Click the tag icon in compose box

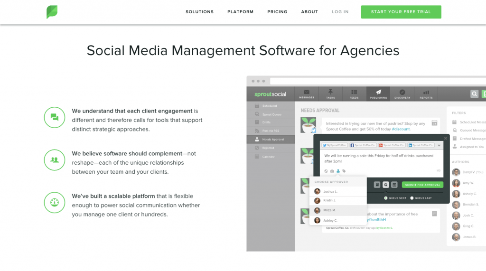coord(344,171)
